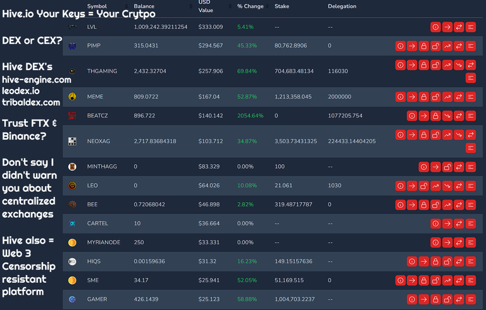The height and width of the screenshot is (310, 486).
Task: Show transaction history for CARTEL
Action: pyautogui.click(x=471, y=224)
